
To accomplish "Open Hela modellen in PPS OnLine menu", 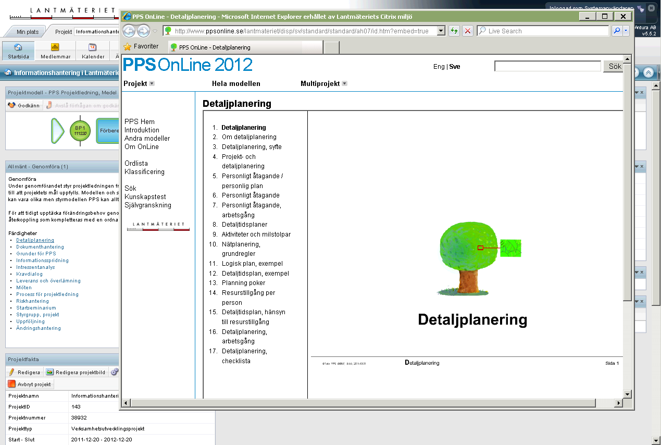I will tap(236, 83).
